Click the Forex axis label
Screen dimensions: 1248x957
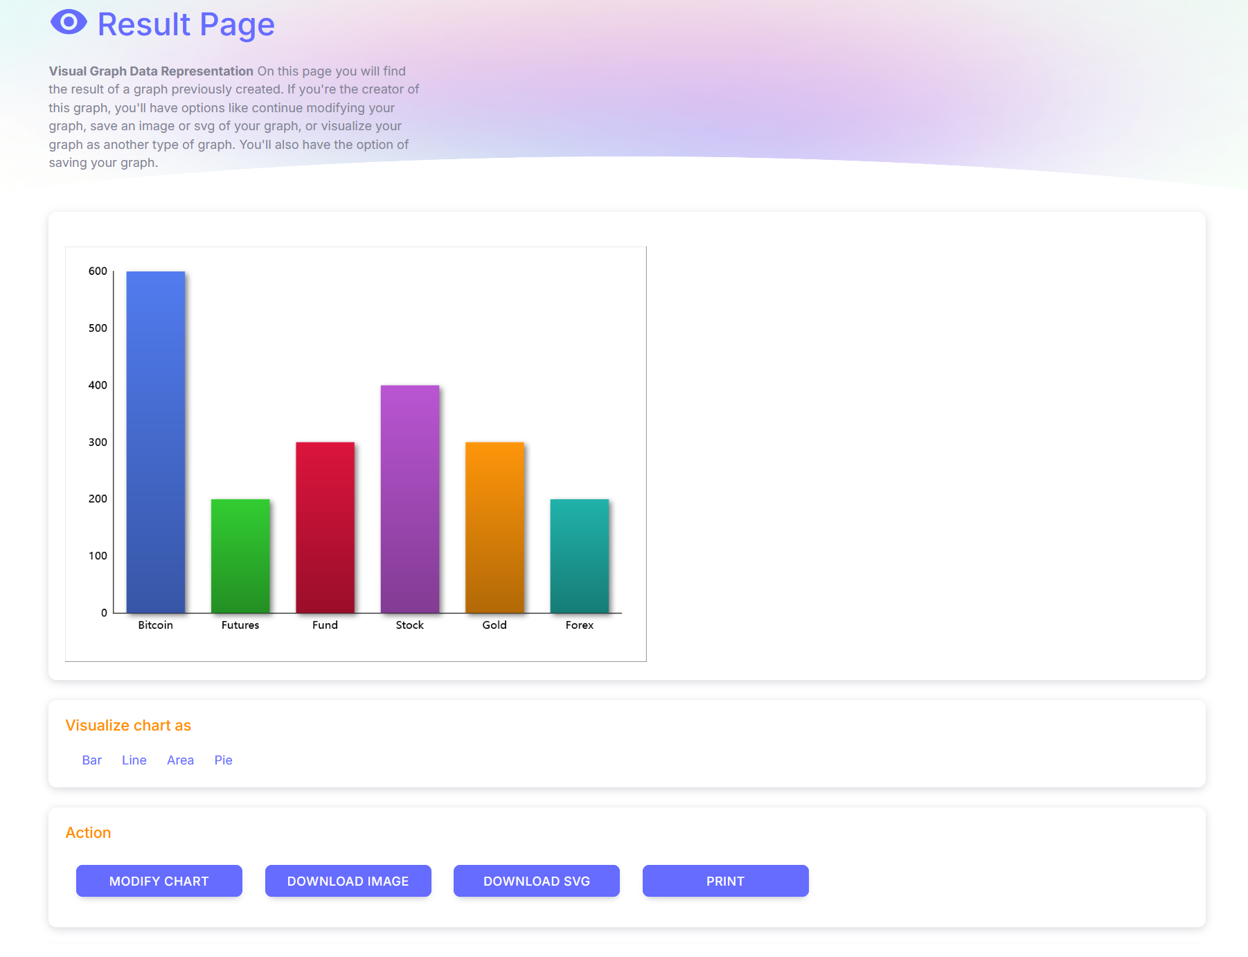click(x=579, y=625)
